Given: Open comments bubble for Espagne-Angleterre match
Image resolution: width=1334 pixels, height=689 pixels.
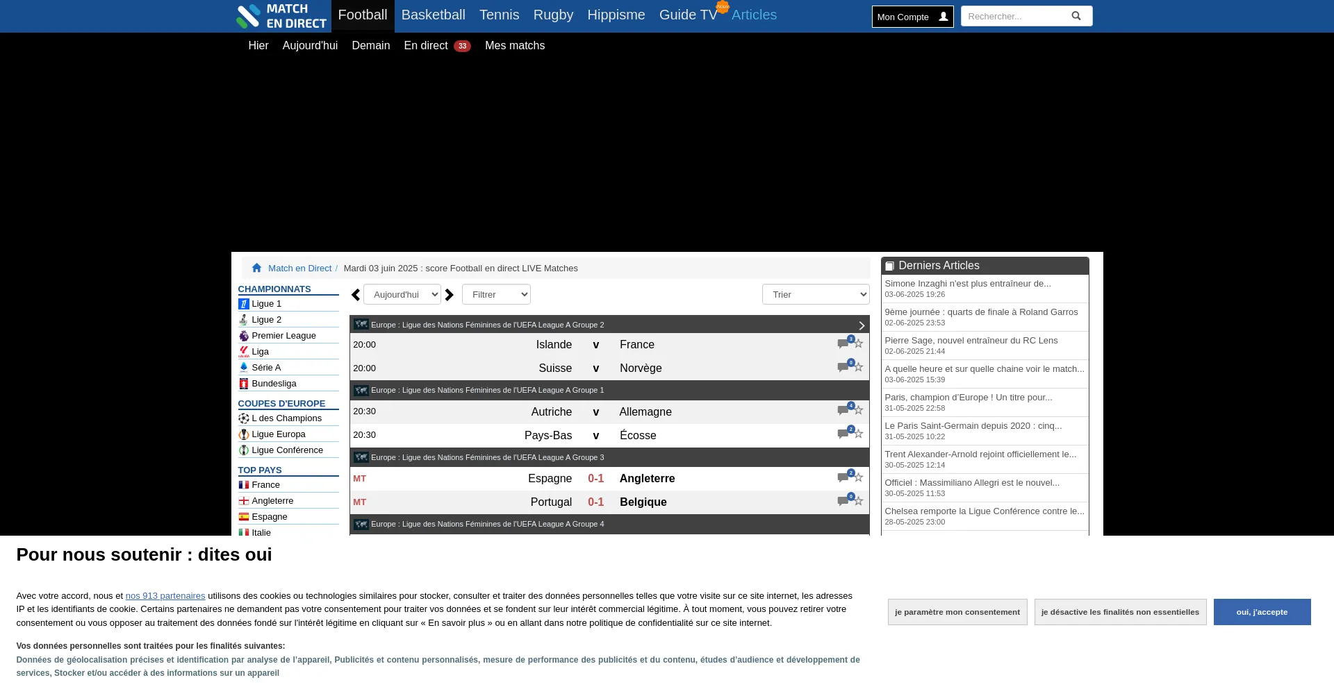Looking at the screenshot, I should (841, 478).
